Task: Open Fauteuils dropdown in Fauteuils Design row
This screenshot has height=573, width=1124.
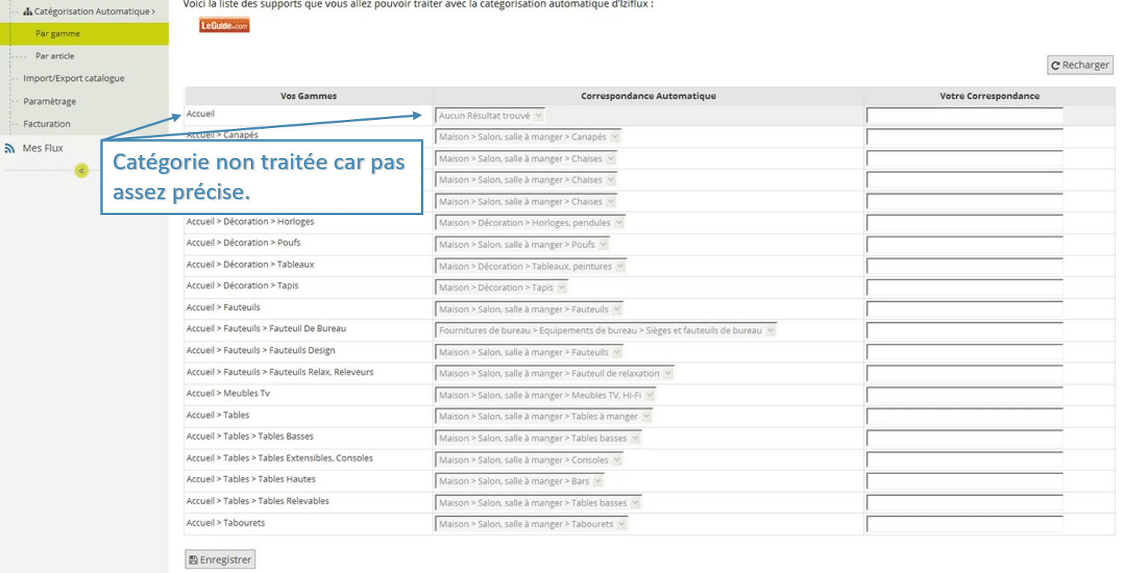Action: point(529,352)
